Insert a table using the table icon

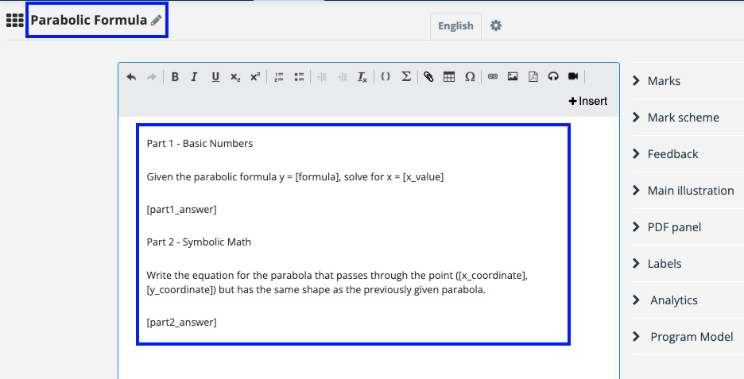coord(449,77)
